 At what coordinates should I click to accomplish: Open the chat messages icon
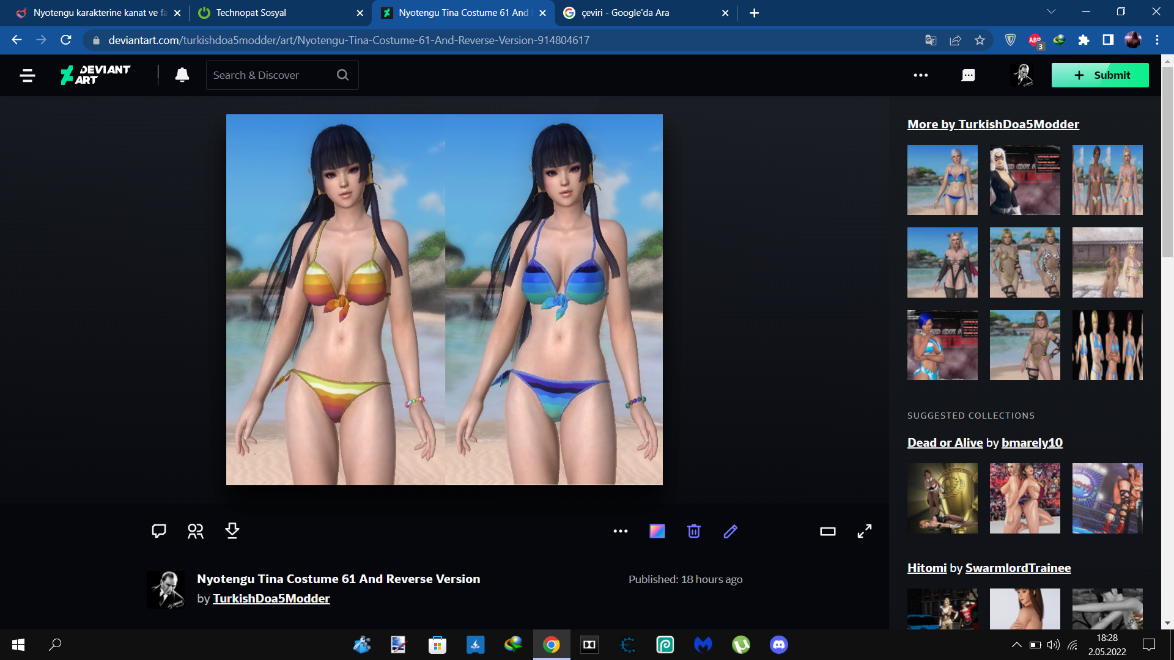(968, 75)
